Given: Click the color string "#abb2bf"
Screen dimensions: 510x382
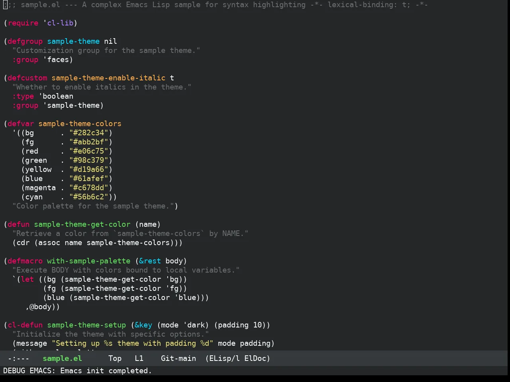Looking at the screenshot, I should pyautogui.click(x=89, y=142).
